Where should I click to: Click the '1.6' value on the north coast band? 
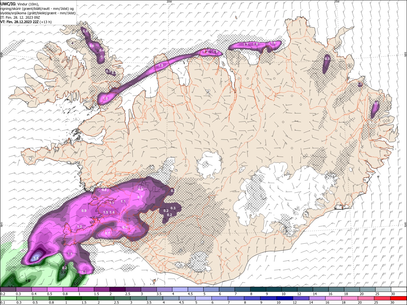click(273, 43)
